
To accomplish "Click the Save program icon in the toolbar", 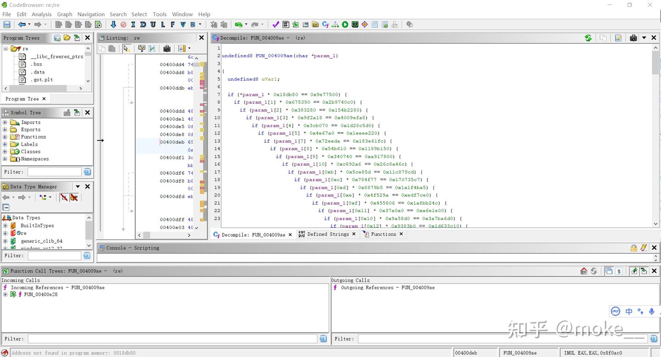I will click(7, 24).
